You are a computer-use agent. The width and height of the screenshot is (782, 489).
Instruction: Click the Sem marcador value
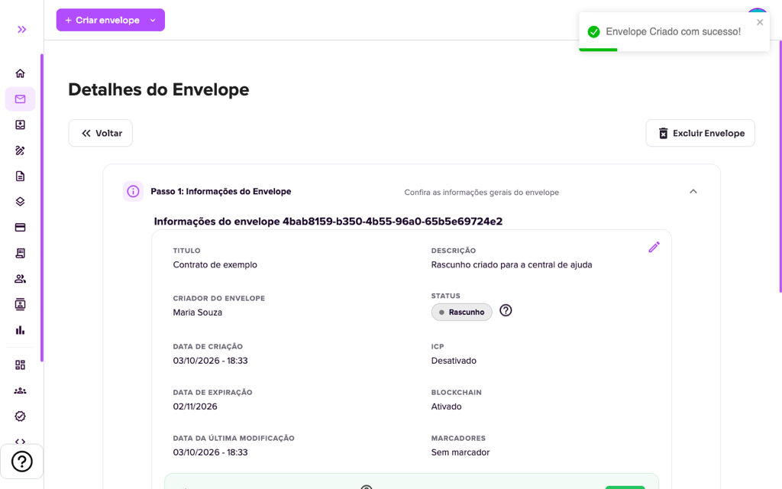coord(460,452)
